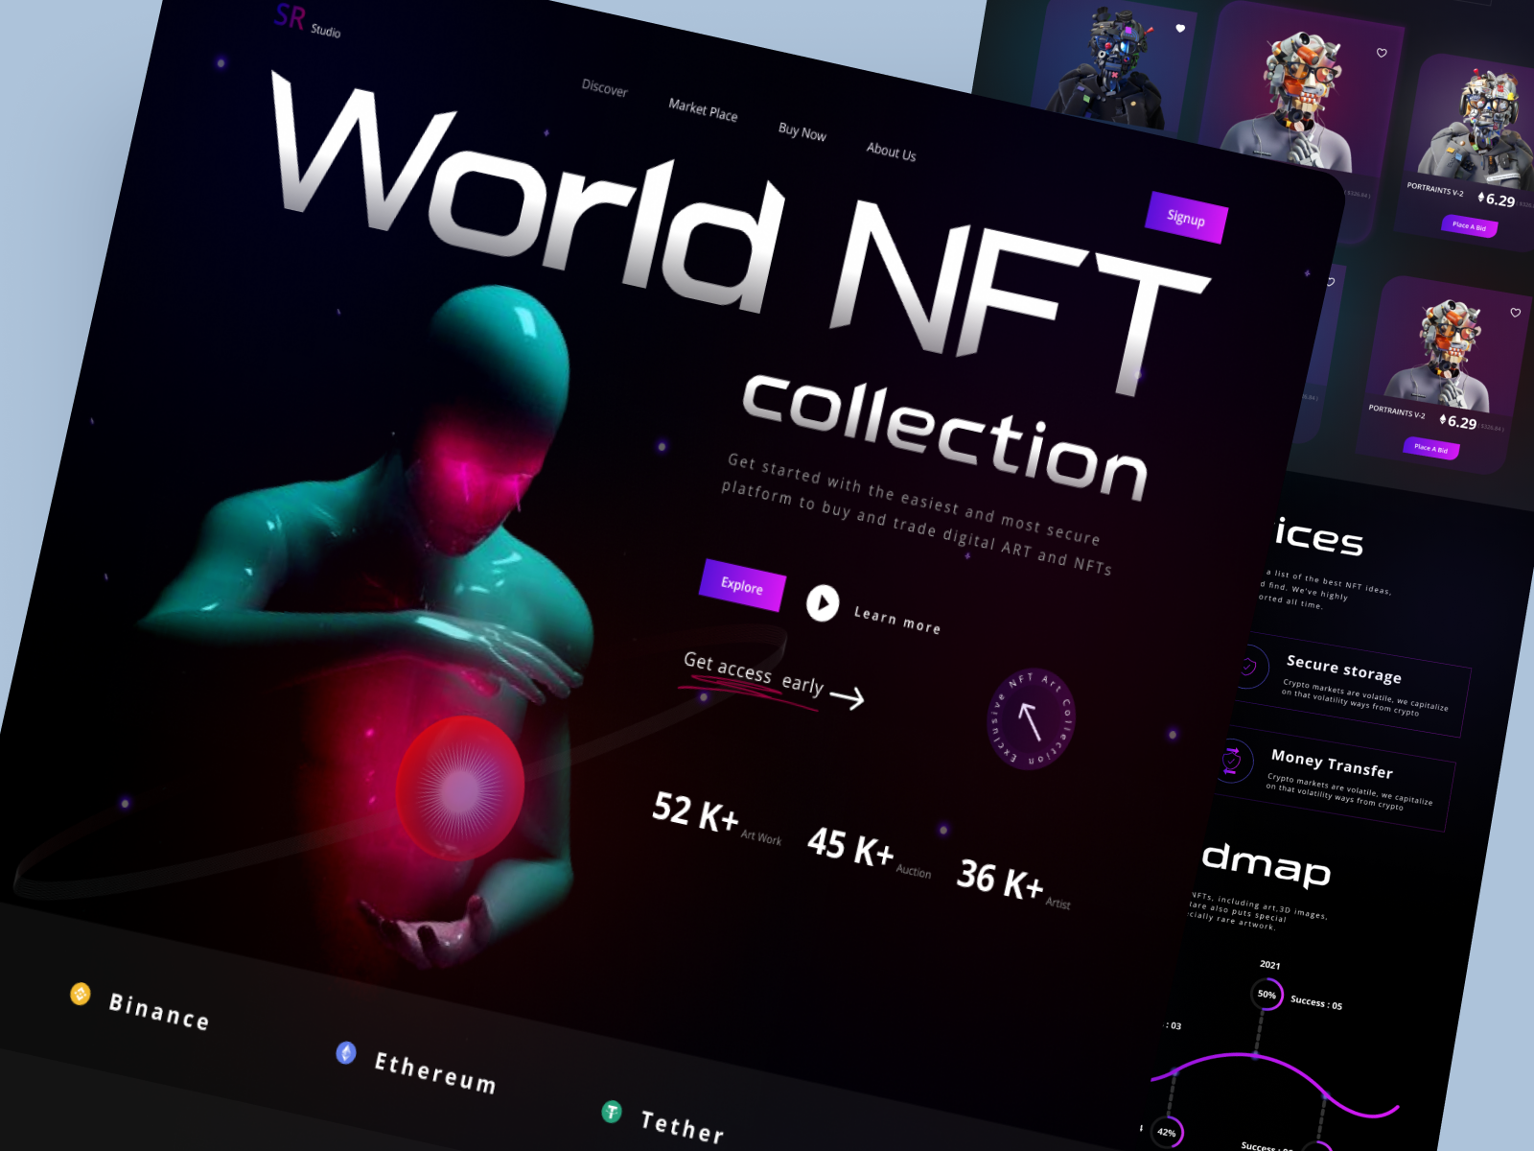The image size is (1534, 1151).
Task: Click the 6.29 price on the grey robot card
Action: tap(1498, 200)
